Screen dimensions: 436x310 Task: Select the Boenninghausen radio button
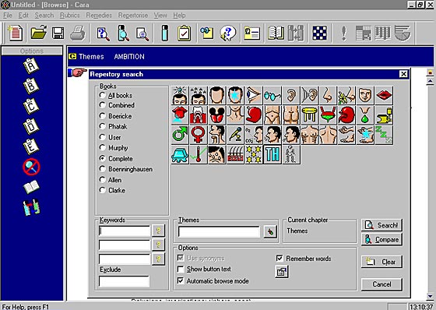tap(102, 169)
